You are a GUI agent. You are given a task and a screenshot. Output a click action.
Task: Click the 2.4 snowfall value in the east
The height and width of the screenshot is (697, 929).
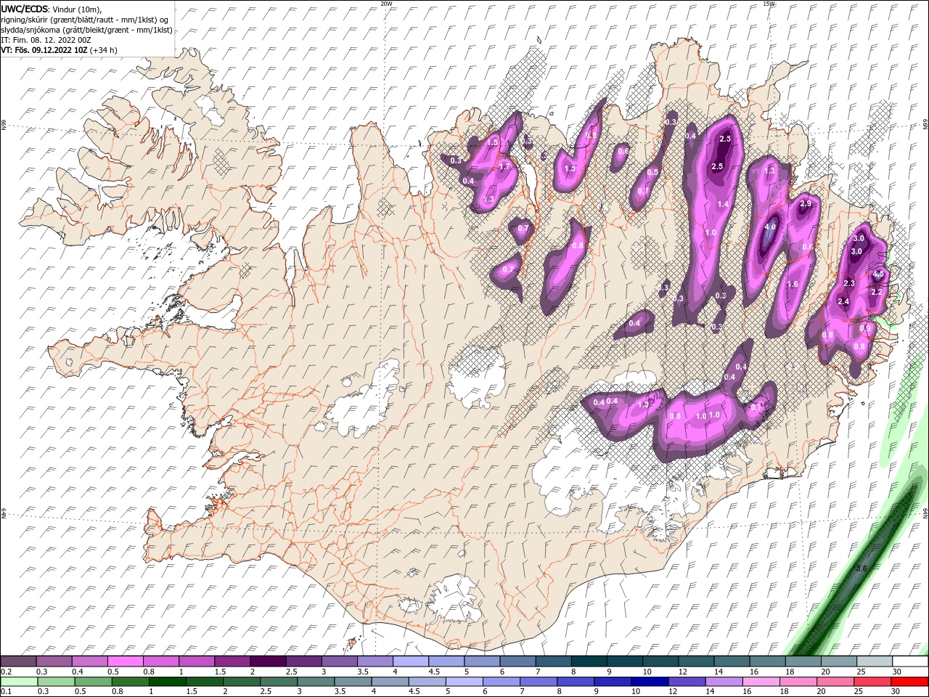pos(843,301)
